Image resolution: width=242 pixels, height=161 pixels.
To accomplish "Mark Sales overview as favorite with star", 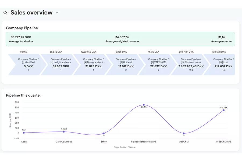I will coord(5,13).
